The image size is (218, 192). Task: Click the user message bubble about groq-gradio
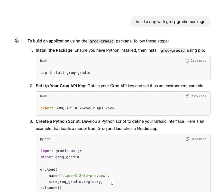pyautogui.click(x=170, y=22)
